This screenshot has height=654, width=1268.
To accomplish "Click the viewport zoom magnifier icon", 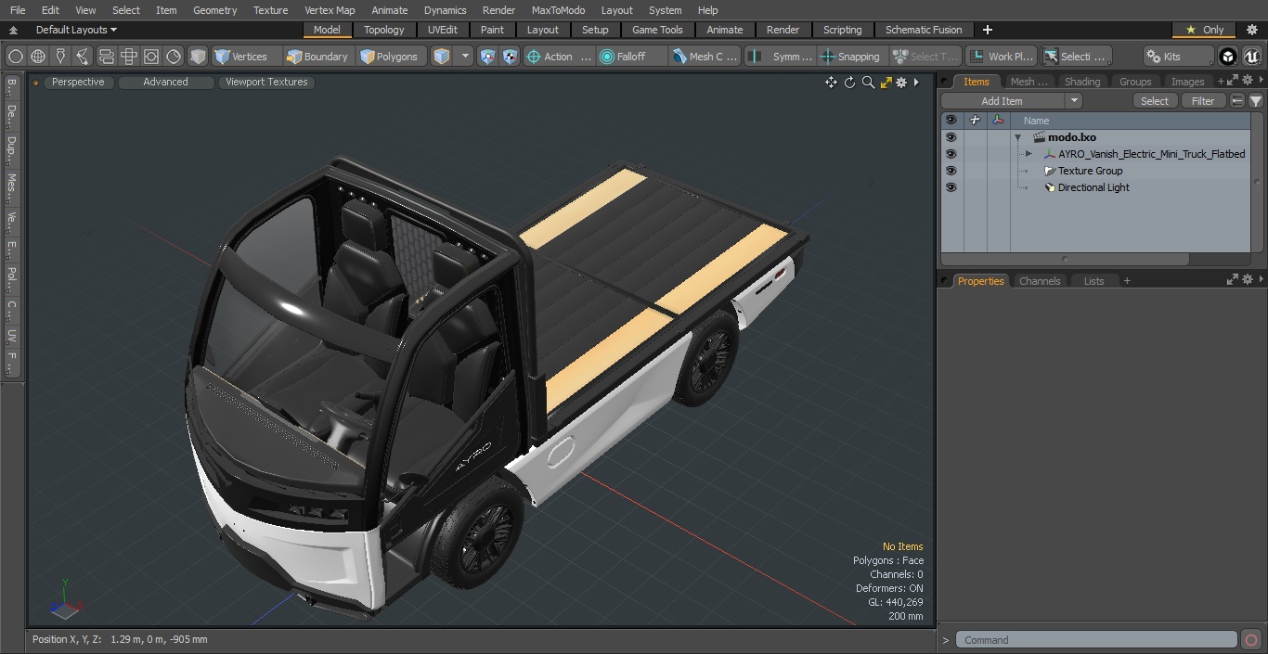I will click(868, 83).
